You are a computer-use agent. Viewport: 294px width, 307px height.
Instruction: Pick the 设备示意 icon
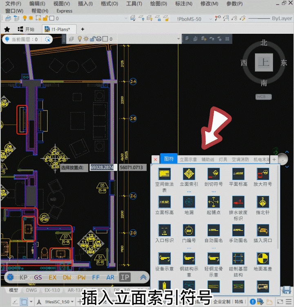tap(164, 258)
